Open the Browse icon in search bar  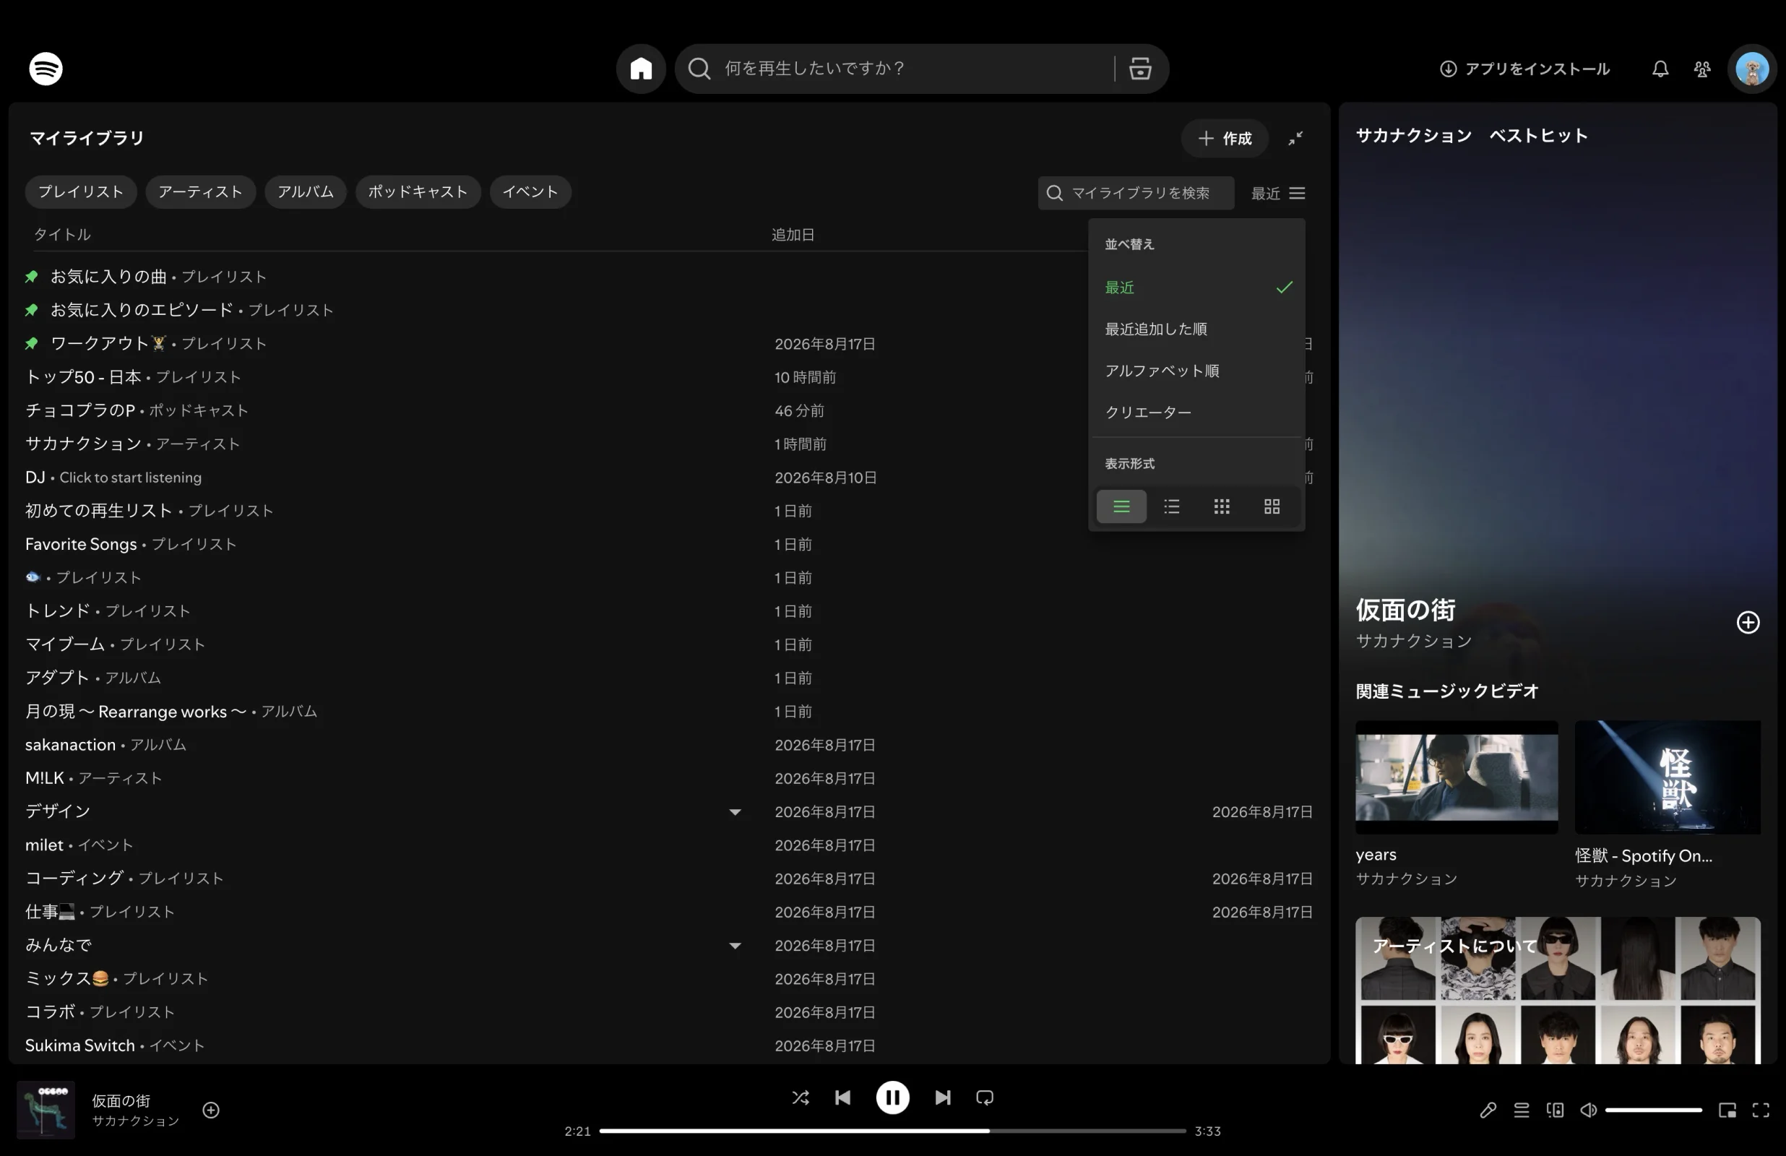pyautogui.click(x=1140, y=69)
